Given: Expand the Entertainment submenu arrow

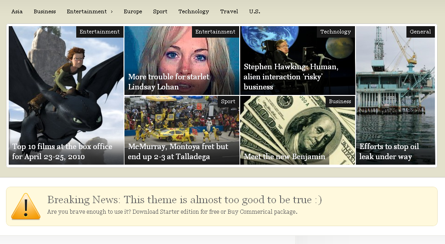Looking at the screenshot, I should [112, 11].
